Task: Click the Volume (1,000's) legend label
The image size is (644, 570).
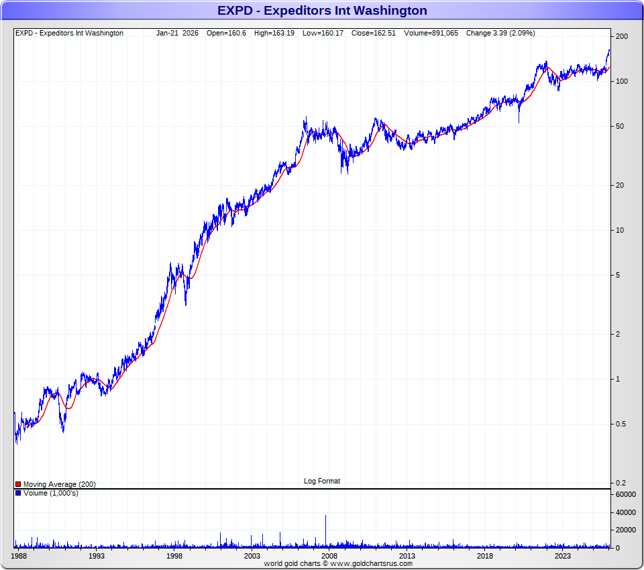Action: click(50, 494)
